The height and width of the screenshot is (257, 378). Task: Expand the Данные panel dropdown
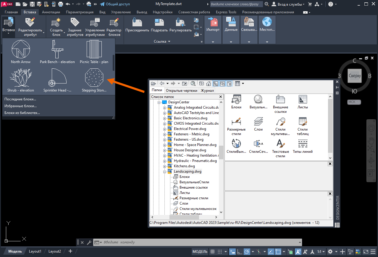231,42
